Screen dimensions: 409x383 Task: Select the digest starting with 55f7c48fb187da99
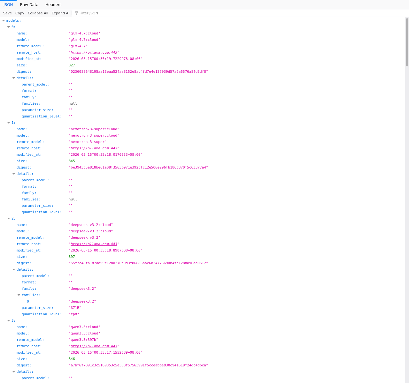click(x=138, y=263)
